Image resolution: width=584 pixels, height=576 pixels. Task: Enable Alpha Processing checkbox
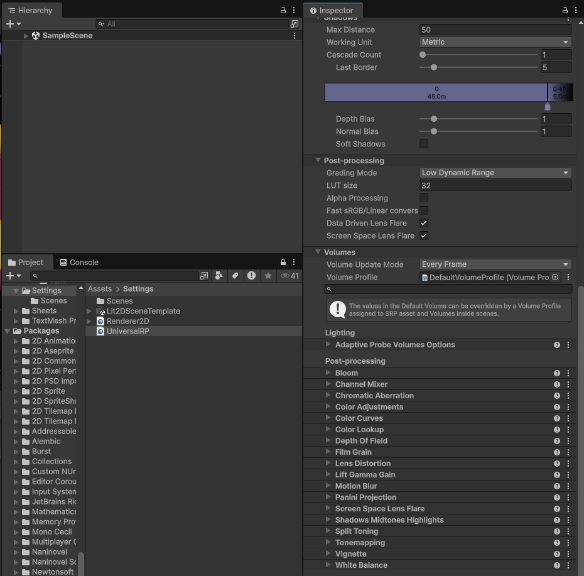tap(424, 198)
